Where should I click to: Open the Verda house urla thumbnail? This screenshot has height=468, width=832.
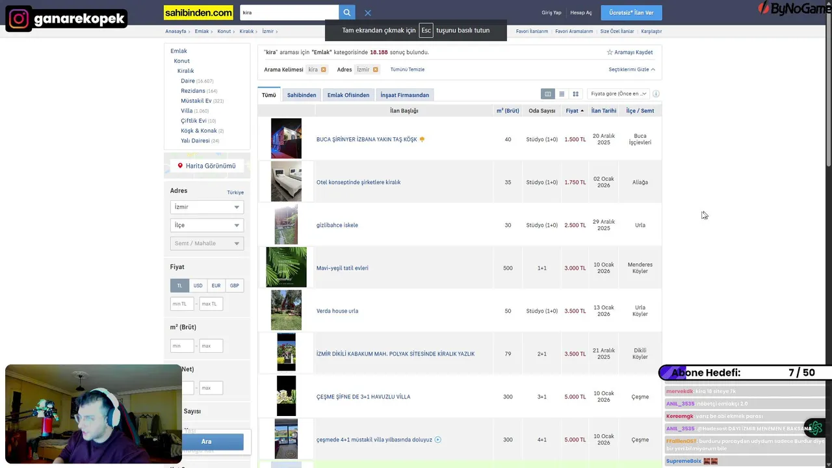(x=286, y=310)
